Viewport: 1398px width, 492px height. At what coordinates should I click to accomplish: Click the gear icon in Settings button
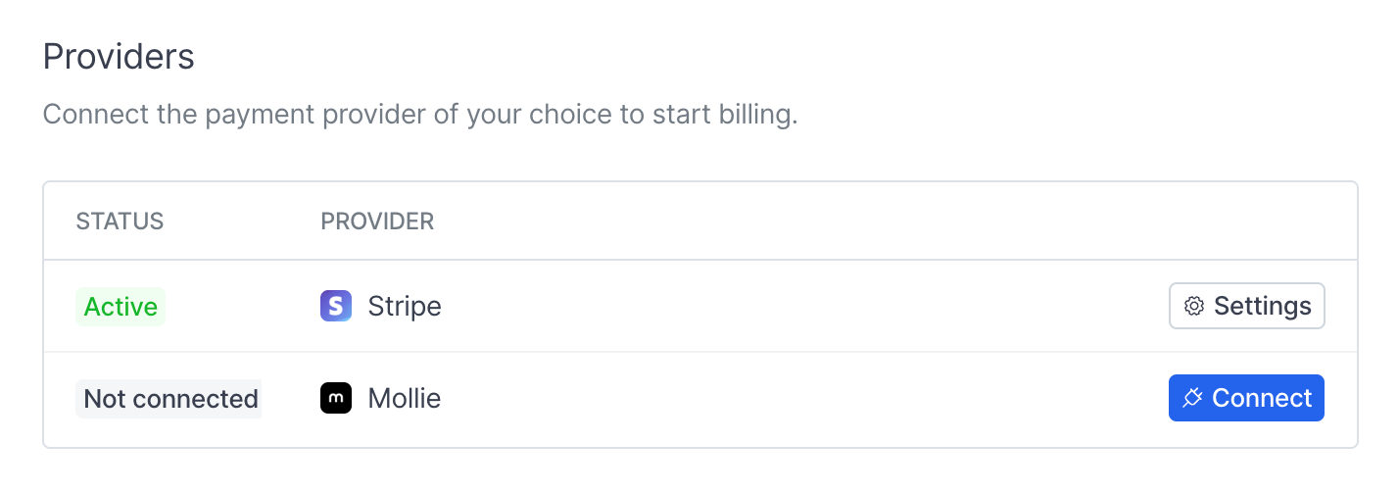click(x=1194, y=307)
